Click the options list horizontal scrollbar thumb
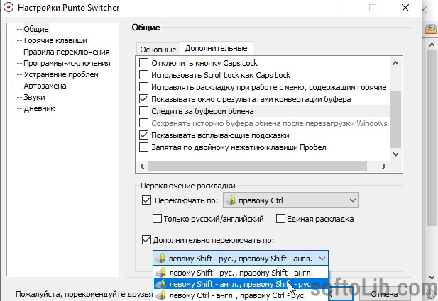The width and height of the screenshot is (438, 301). coord(257,166)
